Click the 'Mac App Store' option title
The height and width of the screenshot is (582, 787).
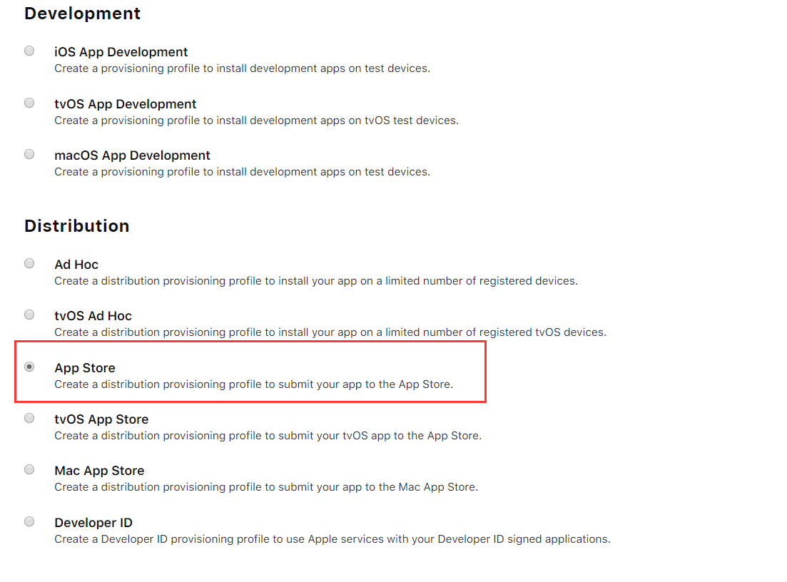99,471
